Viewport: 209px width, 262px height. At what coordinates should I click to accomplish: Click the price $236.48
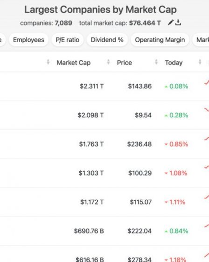coord(139,144)
